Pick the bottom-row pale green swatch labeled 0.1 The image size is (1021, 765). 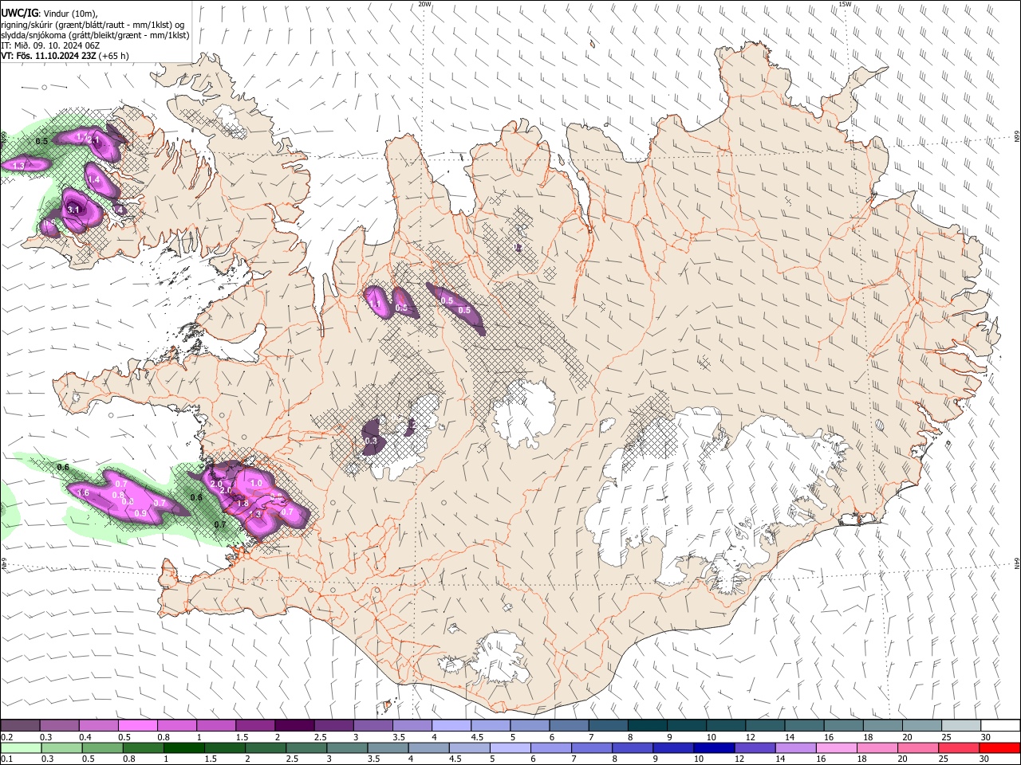click(x=21, y=747)
